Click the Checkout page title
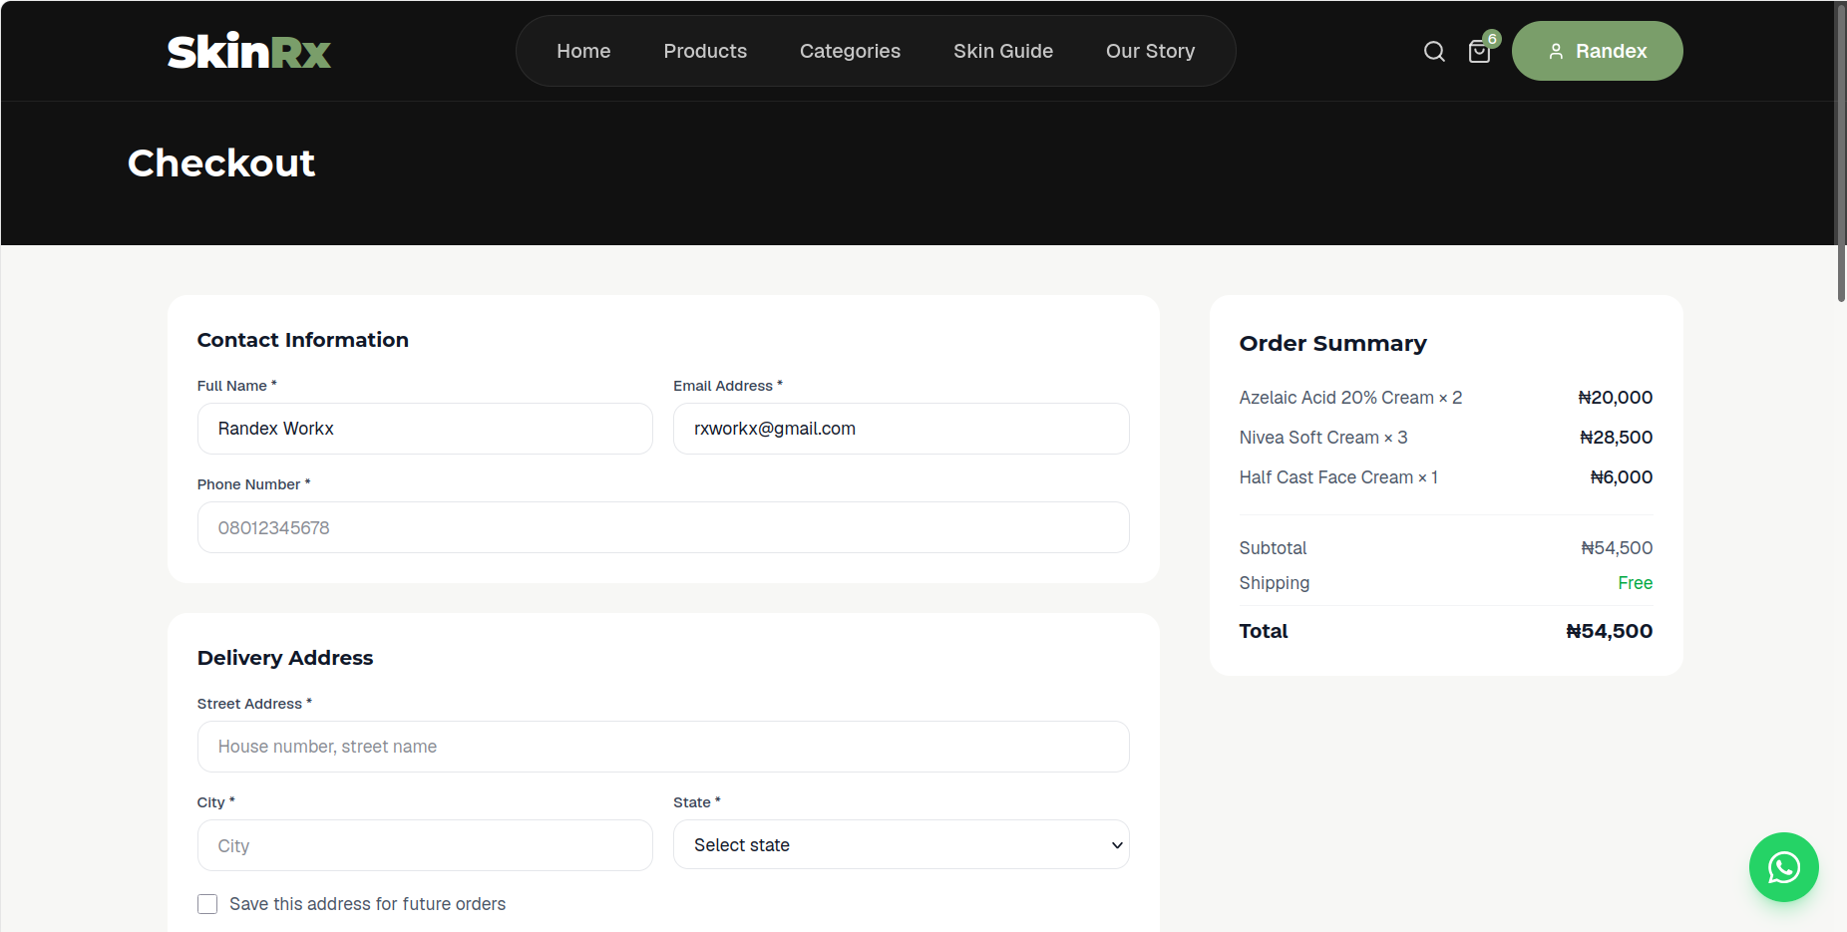1847x932 pixels. coord(221,162)
